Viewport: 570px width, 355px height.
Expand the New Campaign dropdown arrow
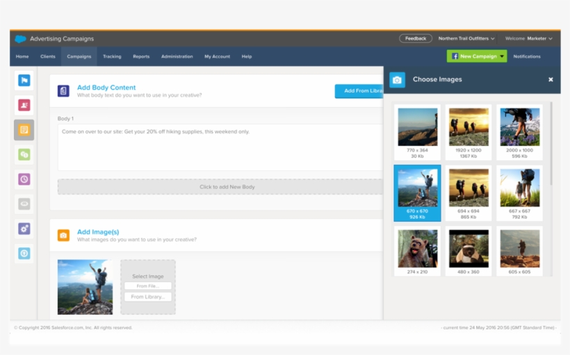(502, 56)
